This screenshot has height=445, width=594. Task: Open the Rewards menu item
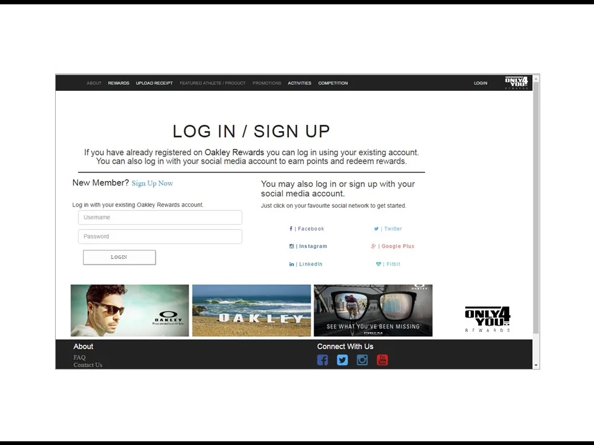(x=119, y=83)
